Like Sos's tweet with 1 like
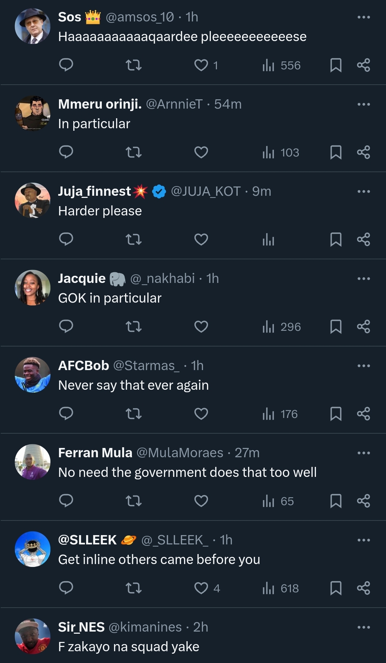This screenshot has width=386, height=663. coord(201,65)
